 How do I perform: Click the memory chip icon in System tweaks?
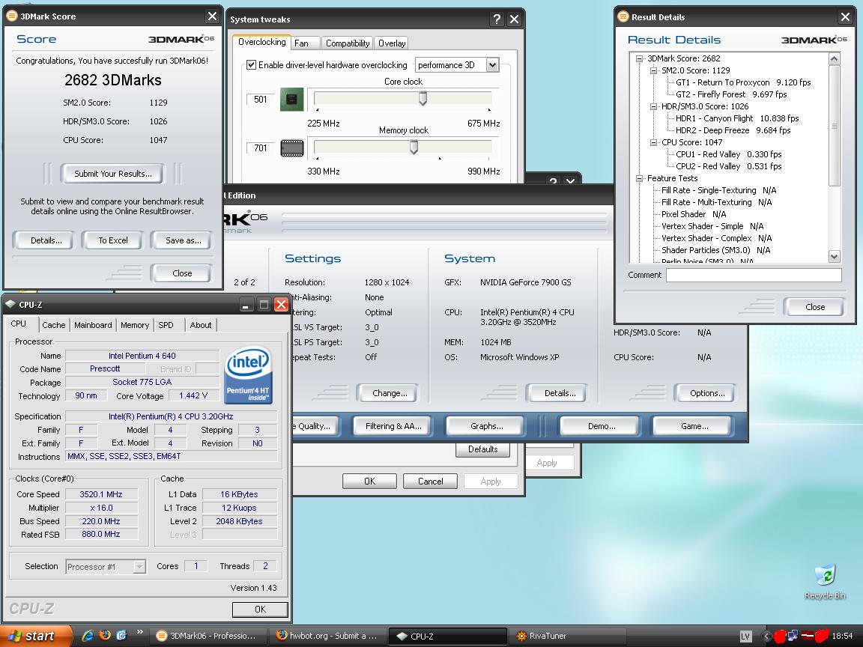[x=291, y=148]
